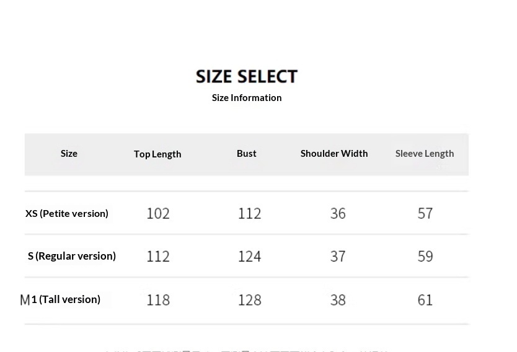Screen dimensions: 517x352
Task: Click S bust value 124
Action: [x=250, y=257]
